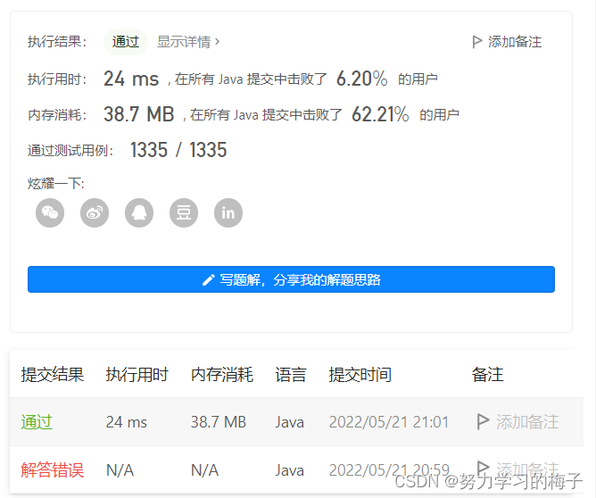Click the 提交时间 column header
This screenshot has height=498, width=596.
tap(360, 375)
